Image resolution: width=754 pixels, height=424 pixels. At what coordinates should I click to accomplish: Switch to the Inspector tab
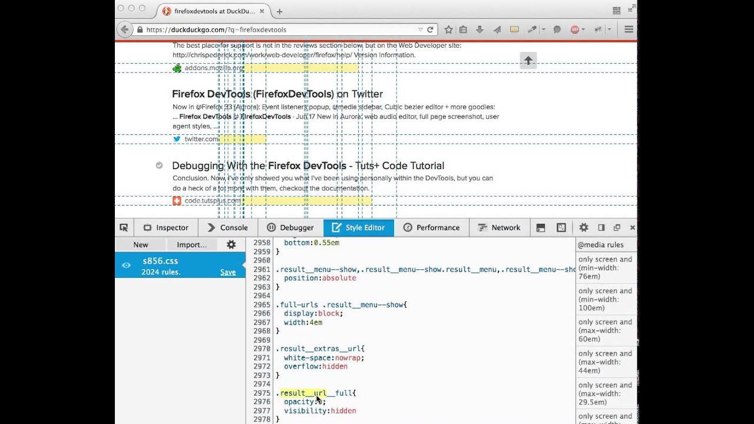tap(166, 227)
